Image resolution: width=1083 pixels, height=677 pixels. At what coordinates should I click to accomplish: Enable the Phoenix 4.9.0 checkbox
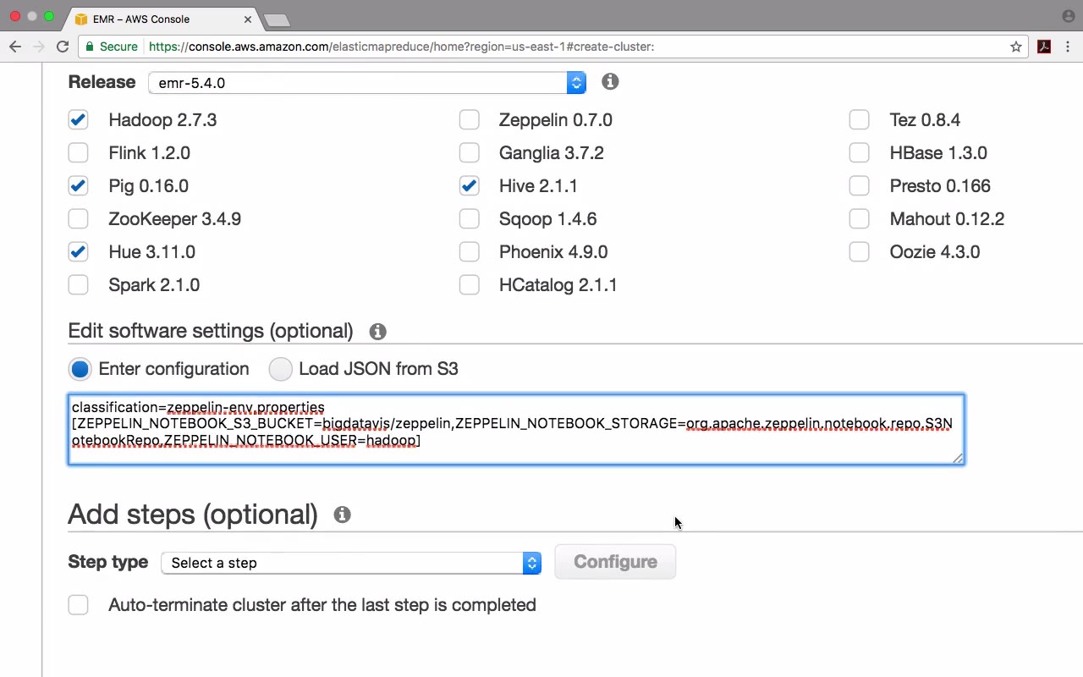click(469, 252)
